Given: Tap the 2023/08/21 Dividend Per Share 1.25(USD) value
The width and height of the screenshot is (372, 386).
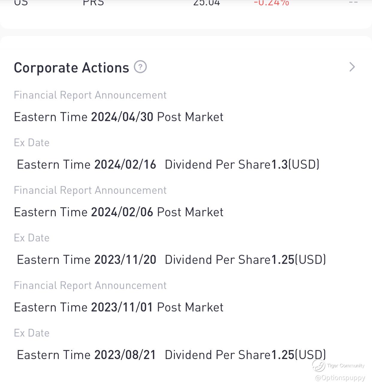Looking at the screenshot, I should [245, 355].
